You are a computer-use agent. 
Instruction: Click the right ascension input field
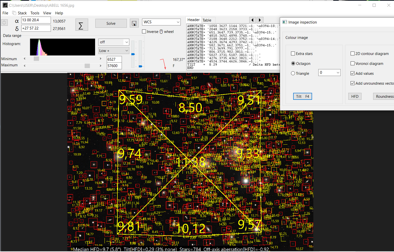36,20
